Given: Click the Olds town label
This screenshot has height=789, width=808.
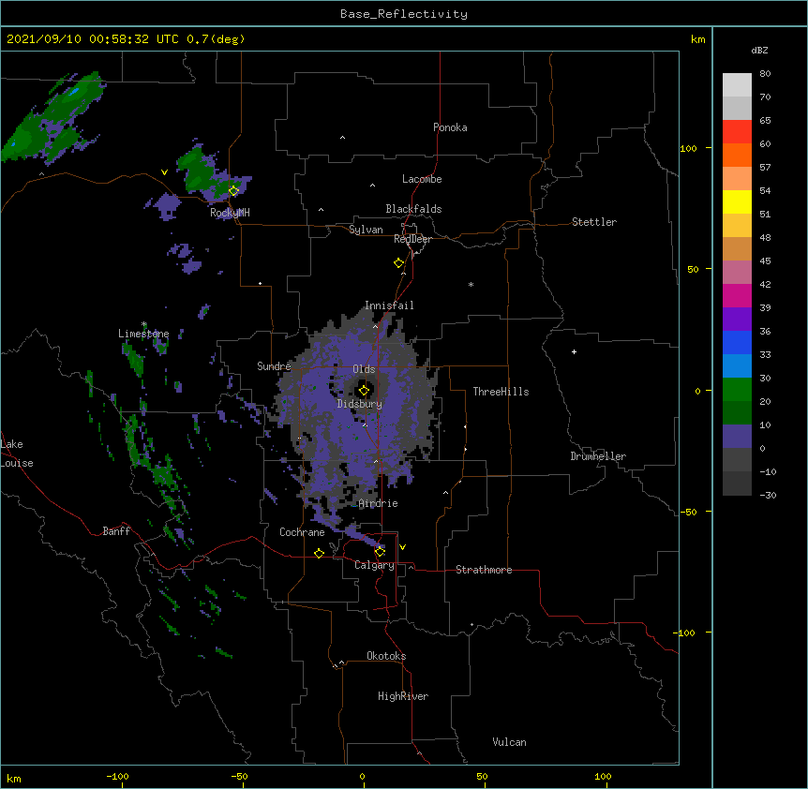Looking at the screenshot, I should pyautogui.click(x=364, y=369).
